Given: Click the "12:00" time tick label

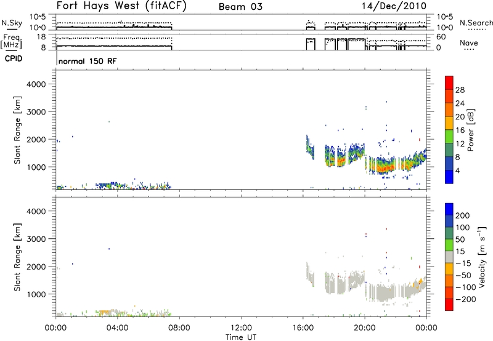Looking at the screenshot, I should tap(241, 328).
